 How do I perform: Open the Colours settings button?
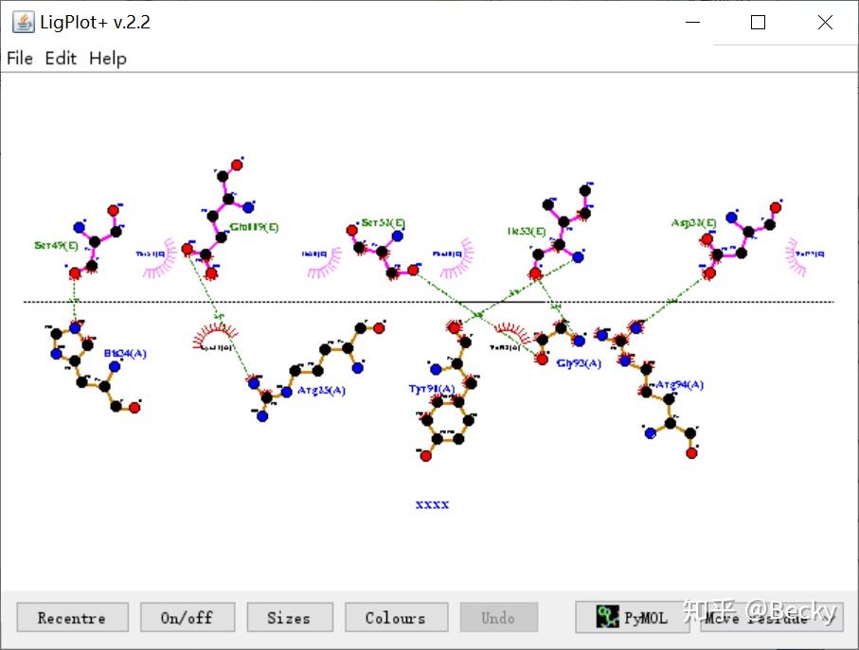coord(396,618)
